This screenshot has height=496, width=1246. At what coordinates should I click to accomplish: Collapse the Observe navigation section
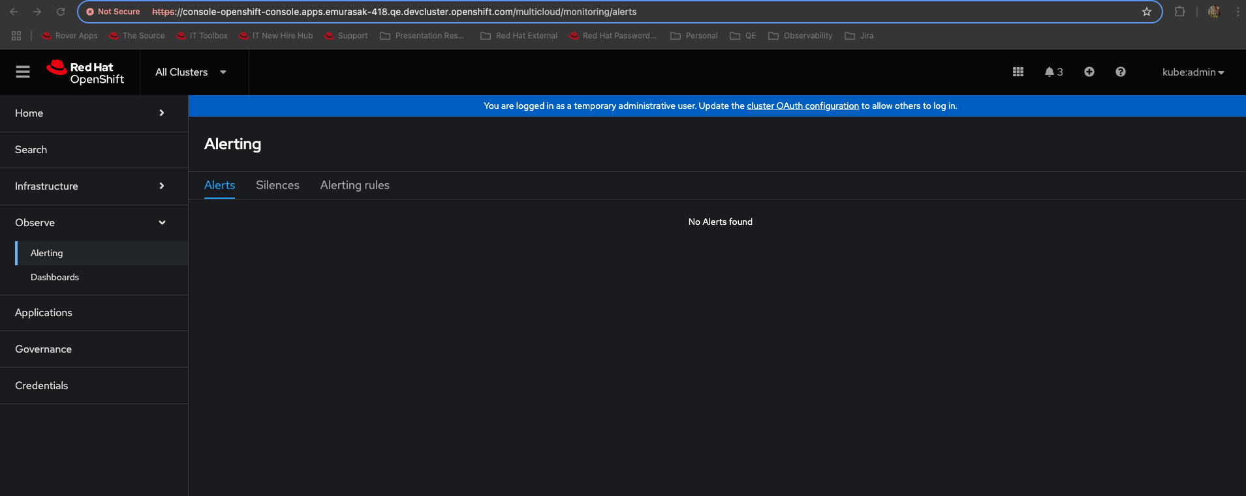click(94, 223)
